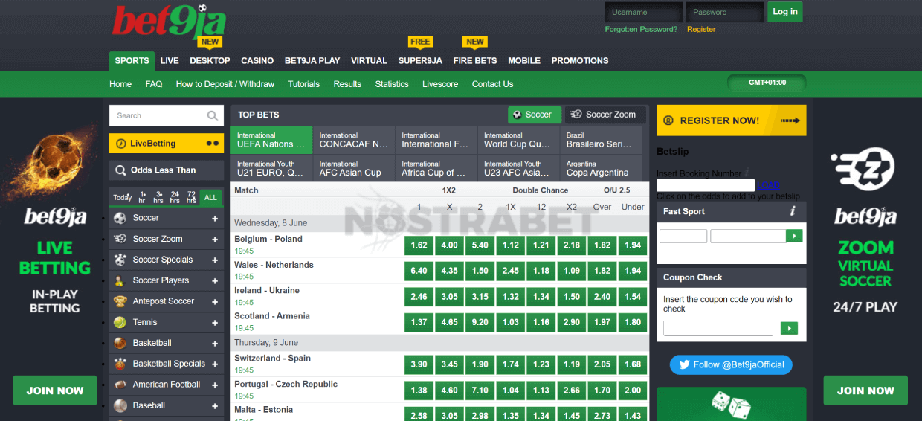922x421 pixels.
Task: Click the Soccer Specials sidebar icon
Action: [120, 260]
